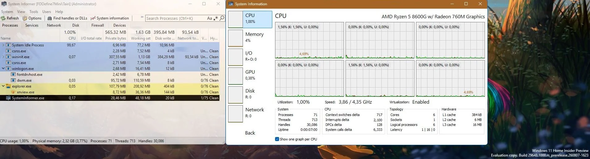Open Options via the gear icon
The height and width of the screenshot is (159, 590).
(25, 18)
